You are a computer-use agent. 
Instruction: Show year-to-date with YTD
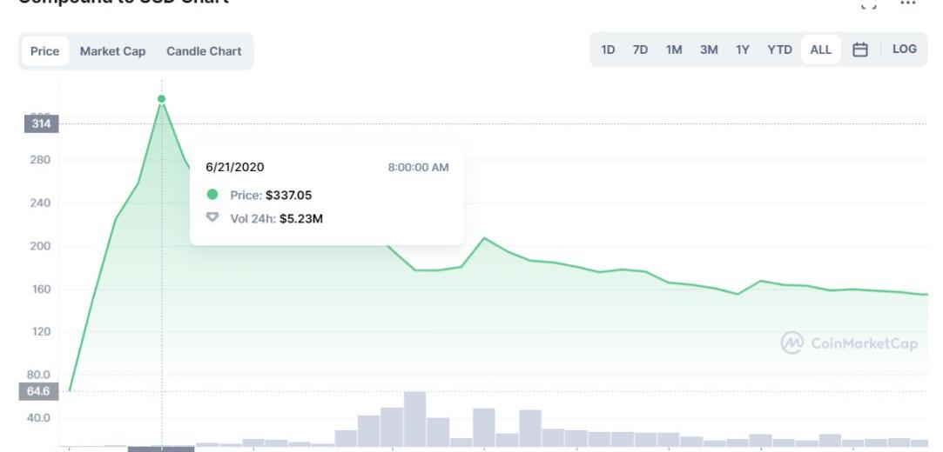779,50
